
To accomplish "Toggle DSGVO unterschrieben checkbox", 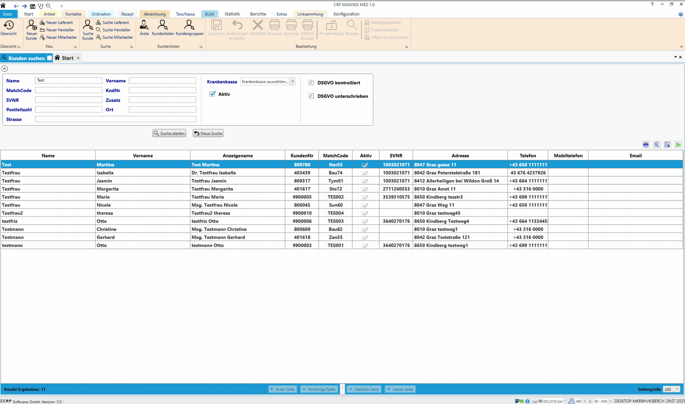I will pos(311,96).
